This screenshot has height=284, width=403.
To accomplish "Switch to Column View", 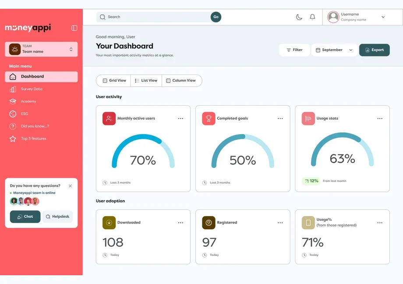I will [x=182, y=81].
